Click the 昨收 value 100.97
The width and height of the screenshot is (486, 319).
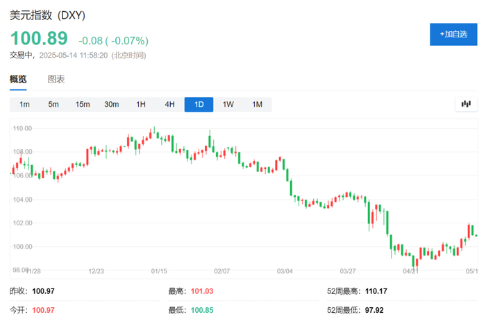pyautogui.click(x=43, y=291)
